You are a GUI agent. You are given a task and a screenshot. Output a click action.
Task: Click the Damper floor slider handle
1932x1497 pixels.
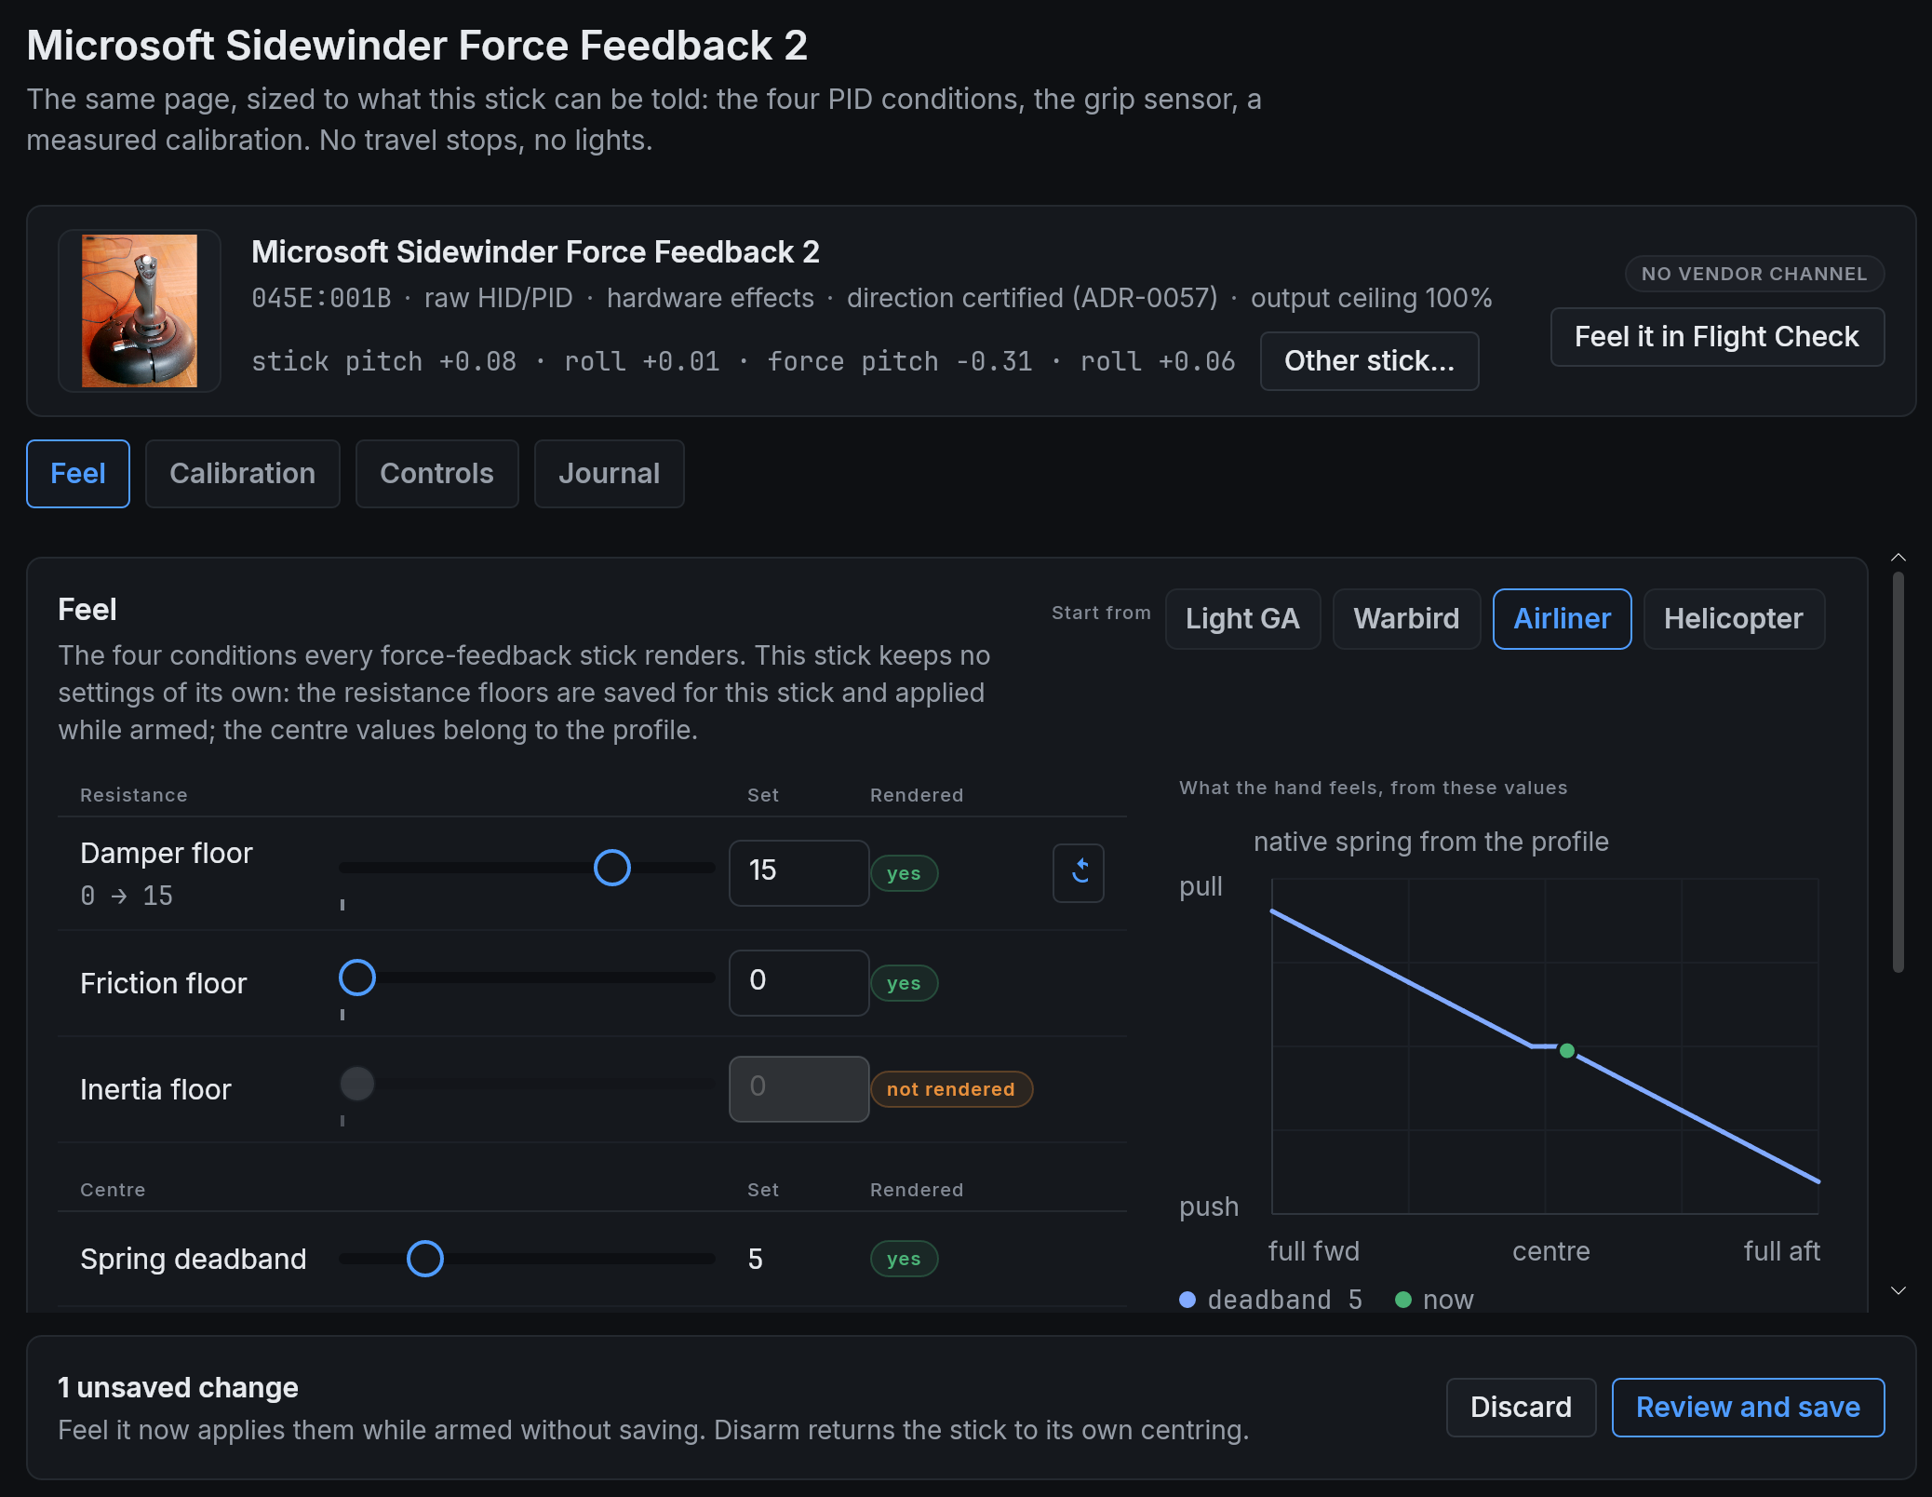click(x=612, y=868)
